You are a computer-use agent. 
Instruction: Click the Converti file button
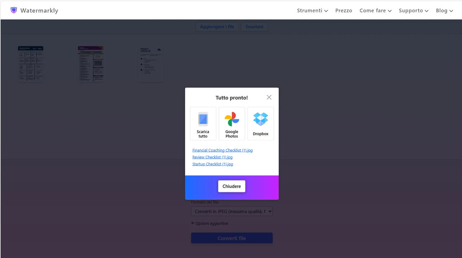pos(232,238)
